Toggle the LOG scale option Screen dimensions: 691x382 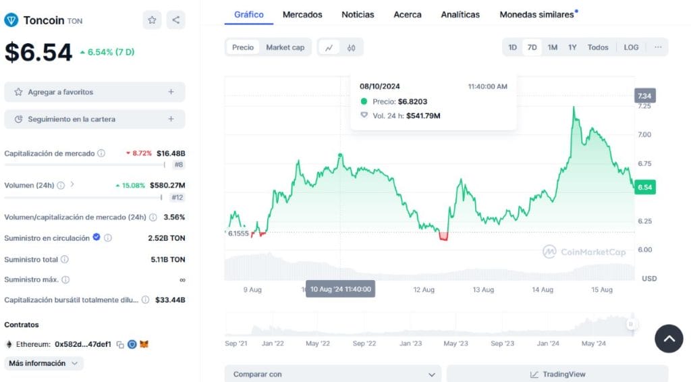[x=631, y=47]
